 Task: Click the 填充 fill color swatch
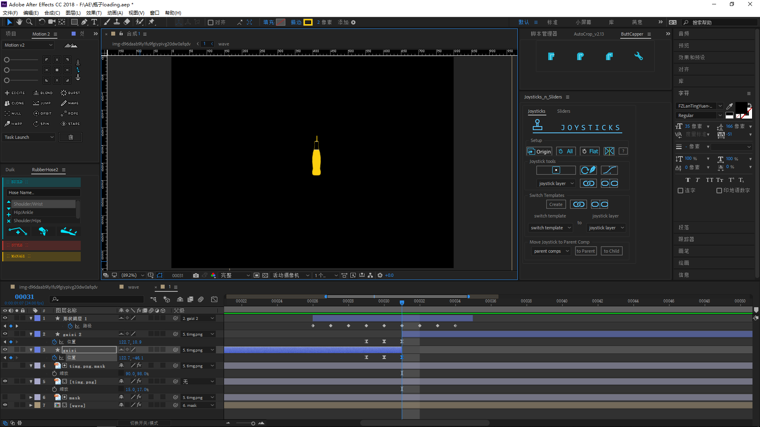pos(281,23)
